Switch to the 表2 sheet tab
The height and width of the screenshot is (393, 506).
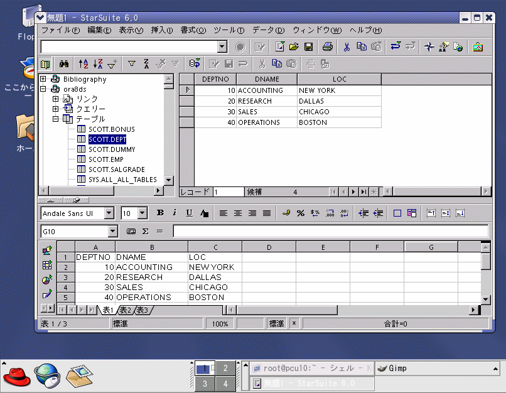126,310
